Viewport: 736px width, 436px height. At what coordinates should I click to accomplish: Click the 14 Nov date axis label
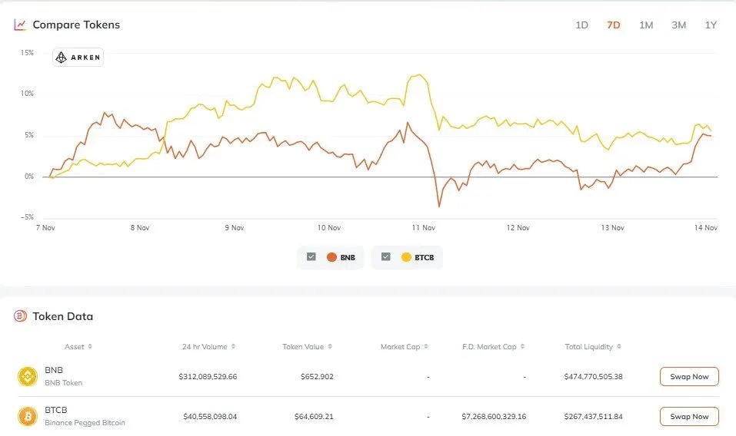706,228
